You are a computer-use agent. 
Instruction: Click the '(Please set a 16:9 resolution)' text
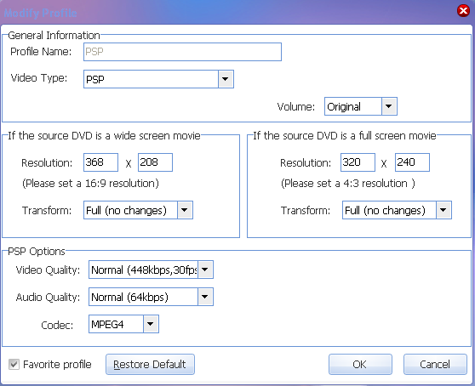coord(90,184)
